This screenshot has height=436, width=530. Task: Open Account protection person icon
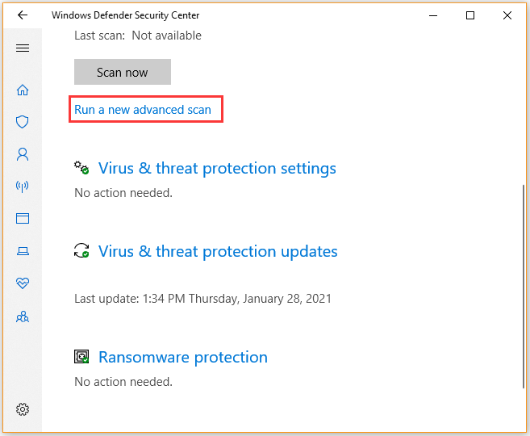[x=23, y=154]
